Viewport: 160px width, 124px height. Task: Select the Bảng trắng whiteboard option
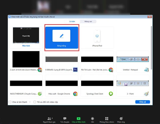click(61, 38)
